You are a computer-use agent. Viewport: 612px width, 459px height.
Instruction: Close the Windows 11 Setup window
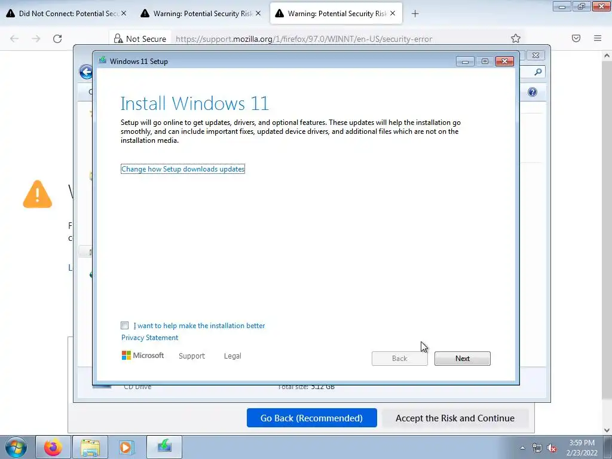[x=504, y=62]
